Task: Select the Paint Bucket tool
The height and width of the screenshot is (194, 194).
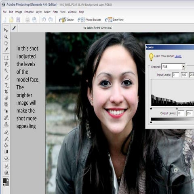Action: [6, 145]
